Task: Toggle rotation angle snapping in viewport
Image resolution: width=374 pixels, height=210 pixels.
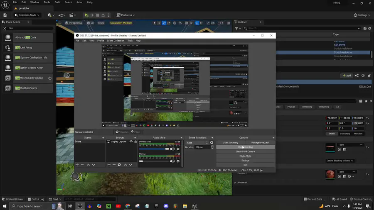Action: [x=197, y=23]
